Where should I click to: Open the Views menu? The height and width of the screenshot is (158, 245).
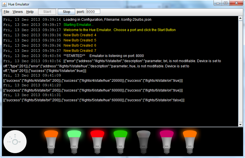pos(18,12)
